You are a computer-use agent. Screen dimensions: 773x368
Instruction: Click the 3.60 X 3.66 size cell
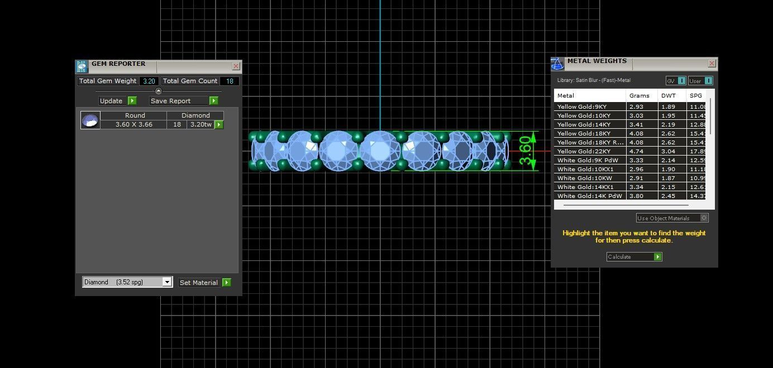tap(133, 124)
